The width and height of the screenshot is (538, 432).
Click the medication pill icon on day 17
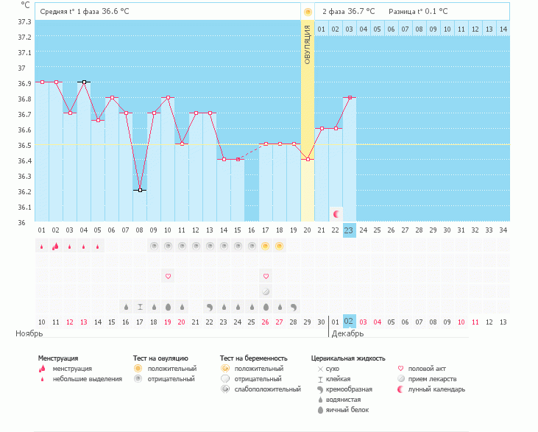pyautogui.click(x=266, y=291)
